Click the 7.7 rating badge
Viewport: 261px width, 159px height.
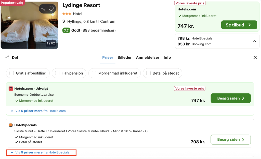pos(66,30)
